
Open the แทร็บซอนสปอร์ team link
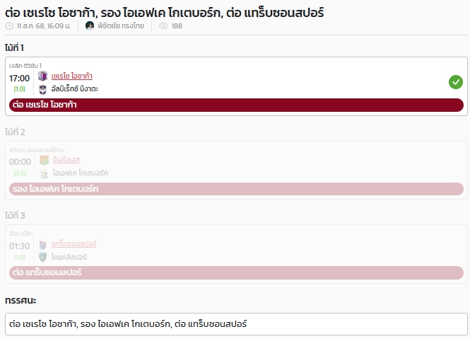(74, 244)
